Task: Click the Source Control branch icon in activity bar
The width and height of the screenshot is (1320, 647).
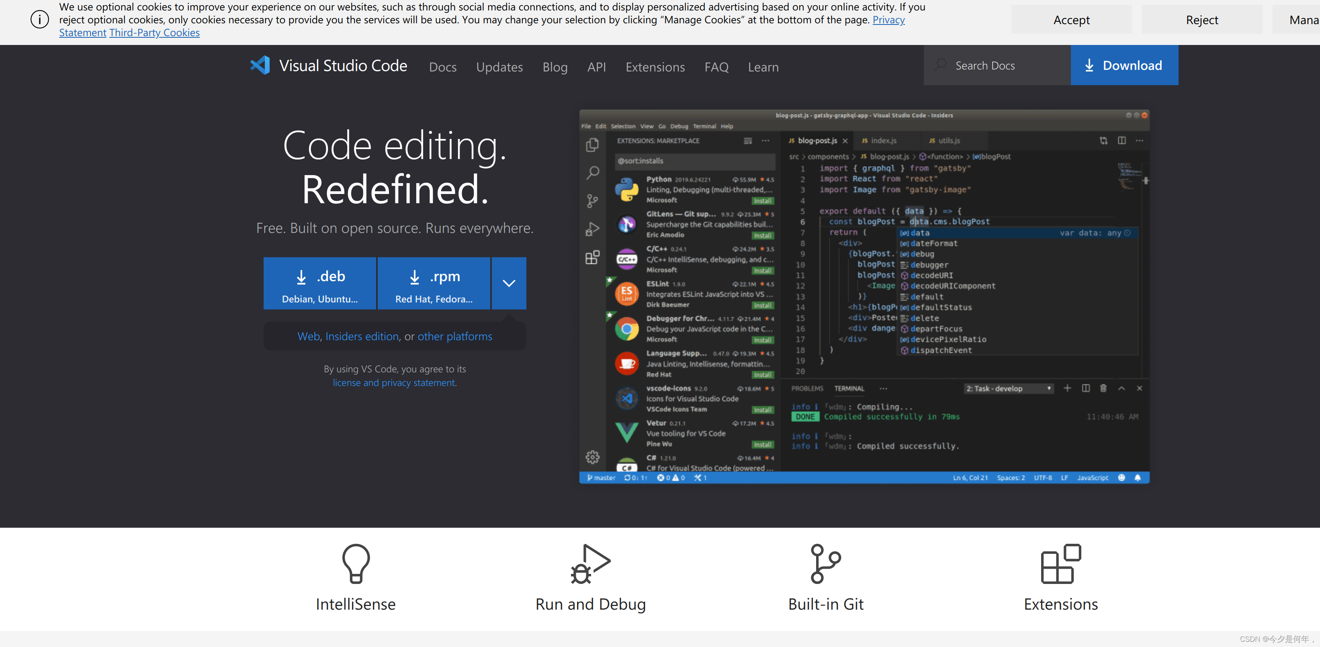Action: coord(592,201)
